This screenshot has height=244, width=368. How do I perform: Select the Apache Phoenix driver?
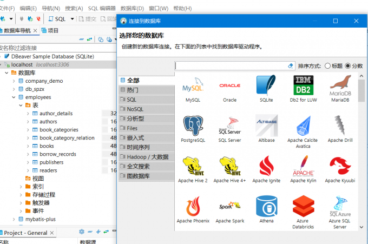(193, 210)
